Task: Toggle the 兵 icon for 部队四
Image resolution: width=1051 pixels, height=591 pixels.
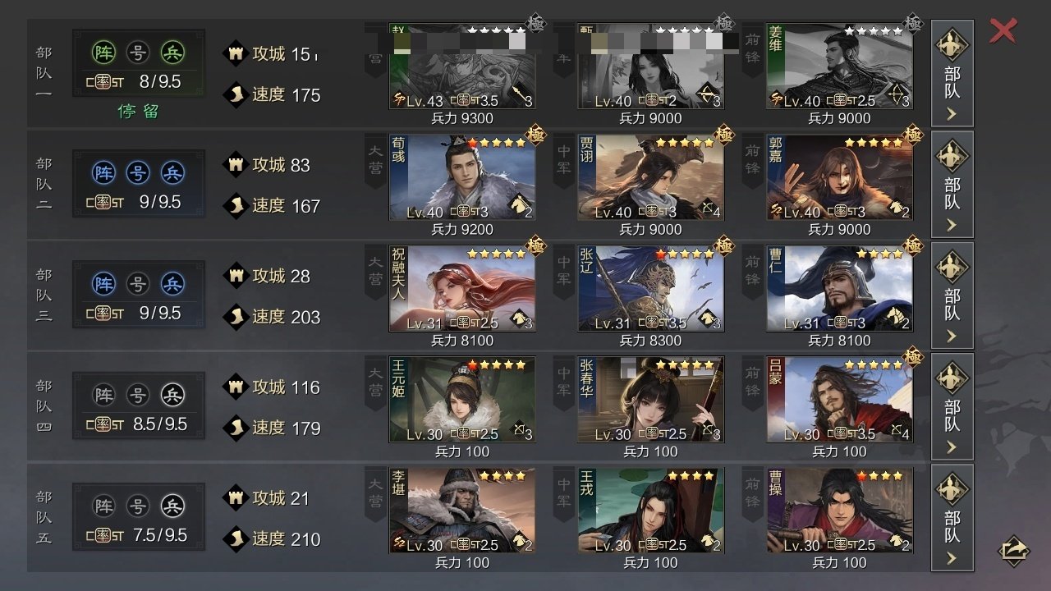Action: [x=172, y=396]
